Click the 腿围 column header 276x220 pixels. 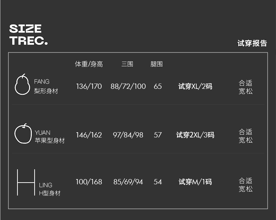[157, 64]
